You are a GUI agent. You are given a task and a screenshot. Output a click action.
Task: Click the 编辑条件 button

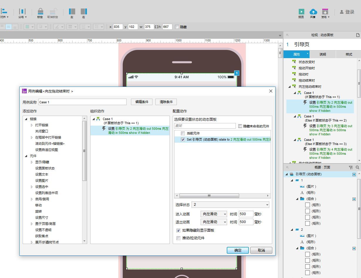(x=142, y=102)
